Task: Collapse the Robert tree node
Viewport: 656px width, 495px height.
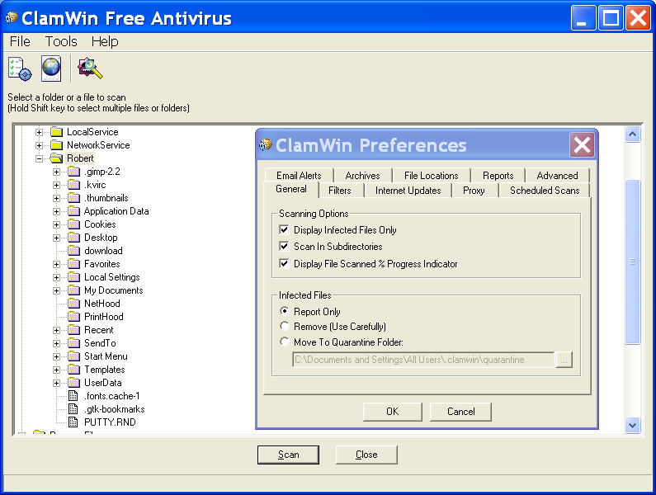Action: pyautogui.click(x=39, y=158)
